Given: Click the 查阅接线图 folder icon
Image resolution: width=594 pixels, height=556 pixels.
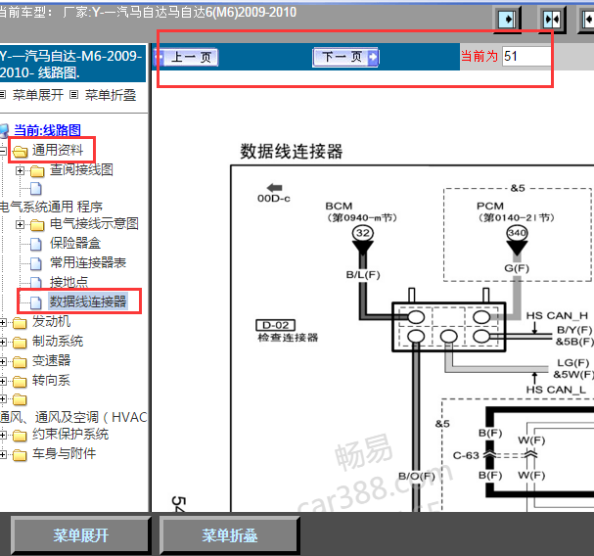Looking at the screenshot, I should click(37, 171).
